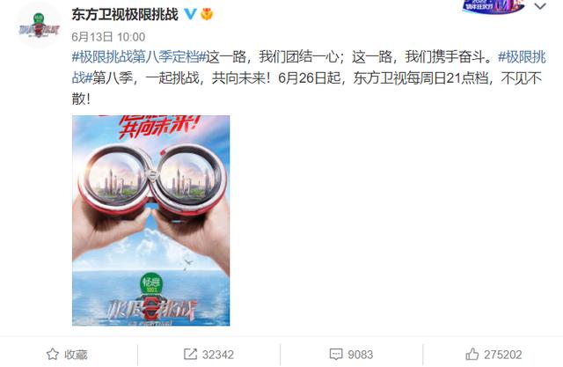This screenshot has width=563, height=367.
Task: Click the repost share icon
Action: [x=190, y=354]
